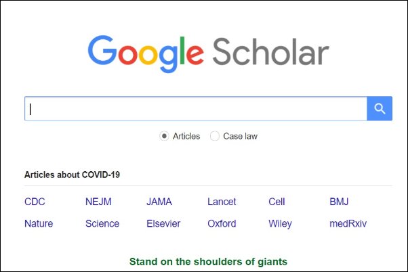Visit the Wiley articles link
Viewport: 408px width, 272px height.
(280, 223)
